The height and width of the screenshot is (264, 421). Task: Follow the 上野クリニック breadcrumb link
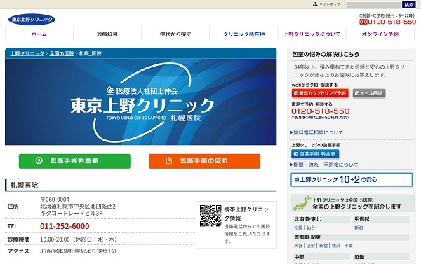tap(27, 53)
